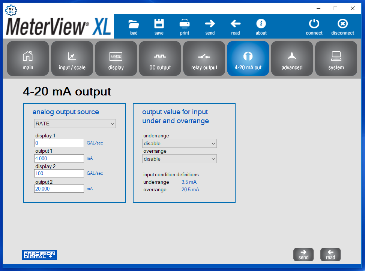
Task: Open the analog output source RATE dropdown
Action: [75, 124]
